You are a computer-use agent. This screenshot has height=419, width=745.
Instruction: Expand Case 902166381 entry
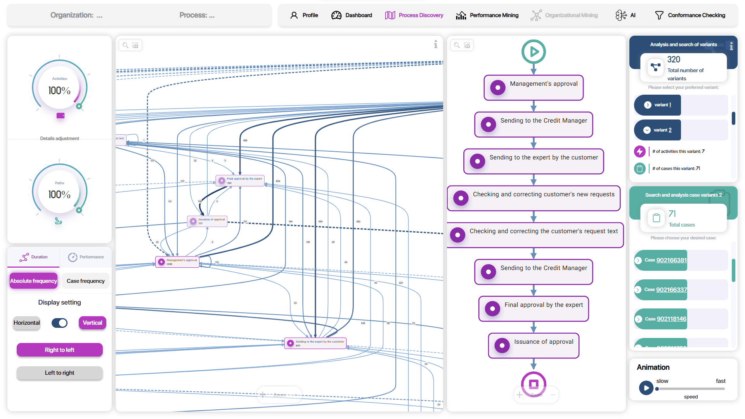click(x=638, y=260)
